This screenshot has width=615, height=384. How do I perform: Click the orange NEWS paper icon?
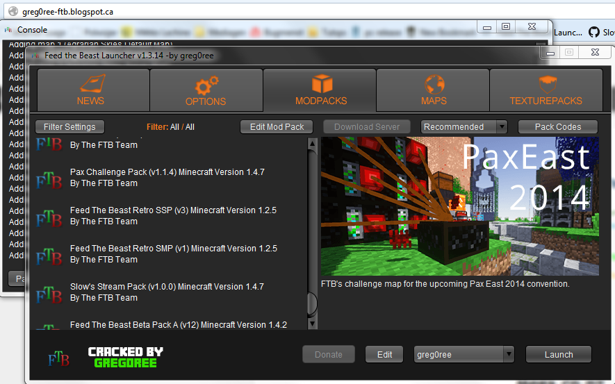coord(93,84)
